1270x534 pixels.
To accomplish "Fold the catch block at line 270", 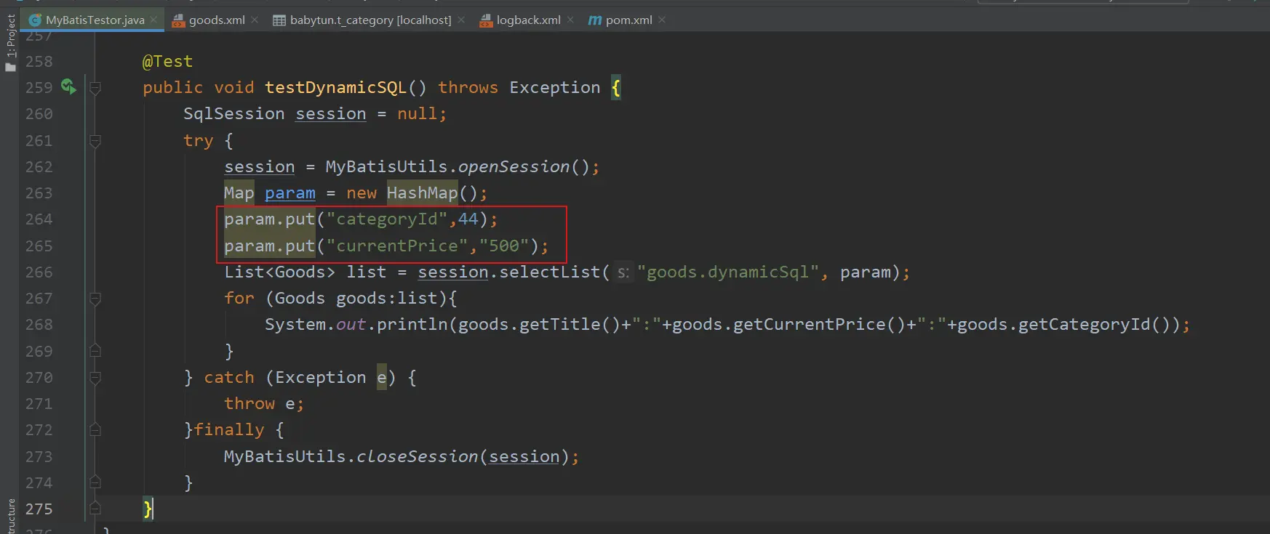I will pos(95,378).
